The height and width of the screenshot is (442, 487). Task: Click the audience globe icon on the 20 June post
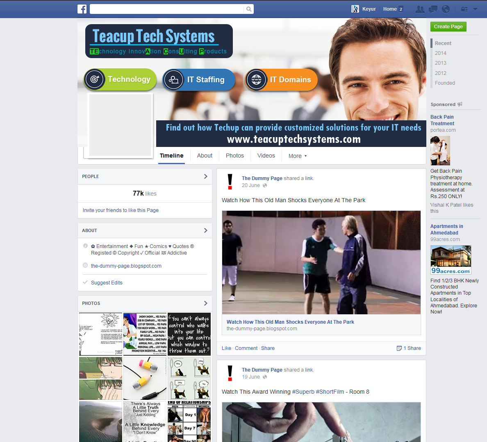[x=265, y=185]
